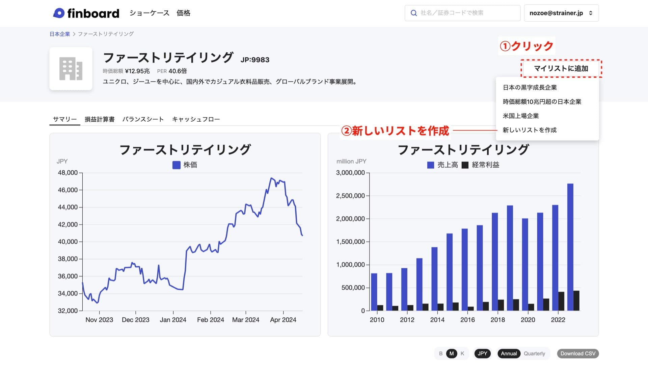Select the K unit toggle
Screen dimensions: 648x365
coord(462,354)
